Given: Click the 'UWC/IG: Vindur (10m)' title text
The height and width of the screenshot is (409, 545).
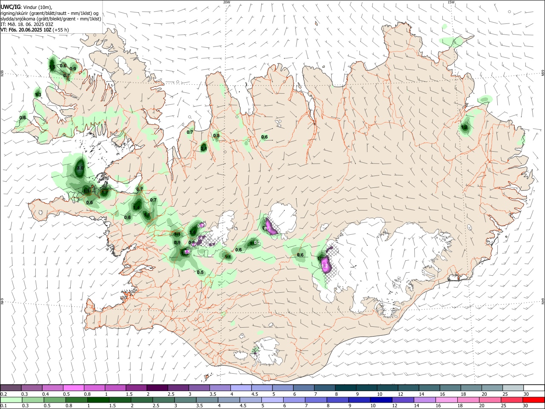Looking at the screenshot, I should (26, 7).
